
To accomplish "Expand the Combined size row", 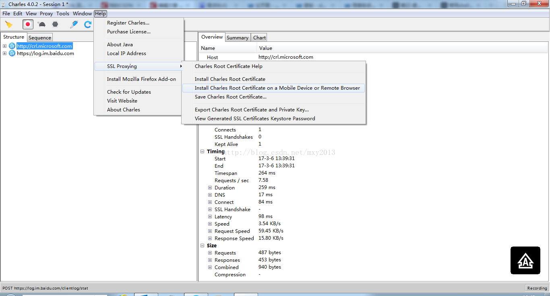I will [x=210, y=267].
